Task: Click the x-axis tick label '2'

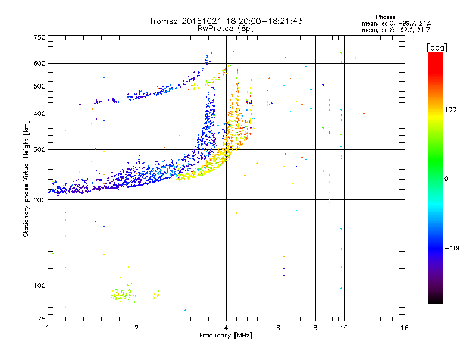Action: point(137,328)
